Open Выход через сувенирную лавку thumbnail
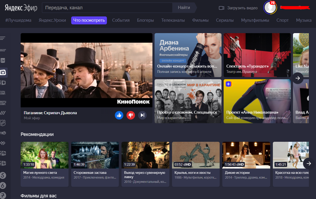Viewport: 316px width, 199px height. [146, 155]
